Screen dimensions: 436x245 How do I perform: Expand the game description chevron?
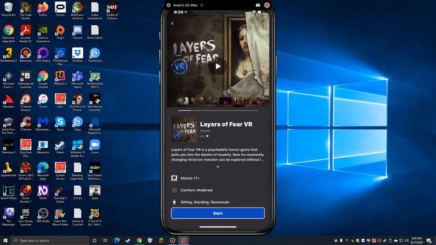(218, 167)
